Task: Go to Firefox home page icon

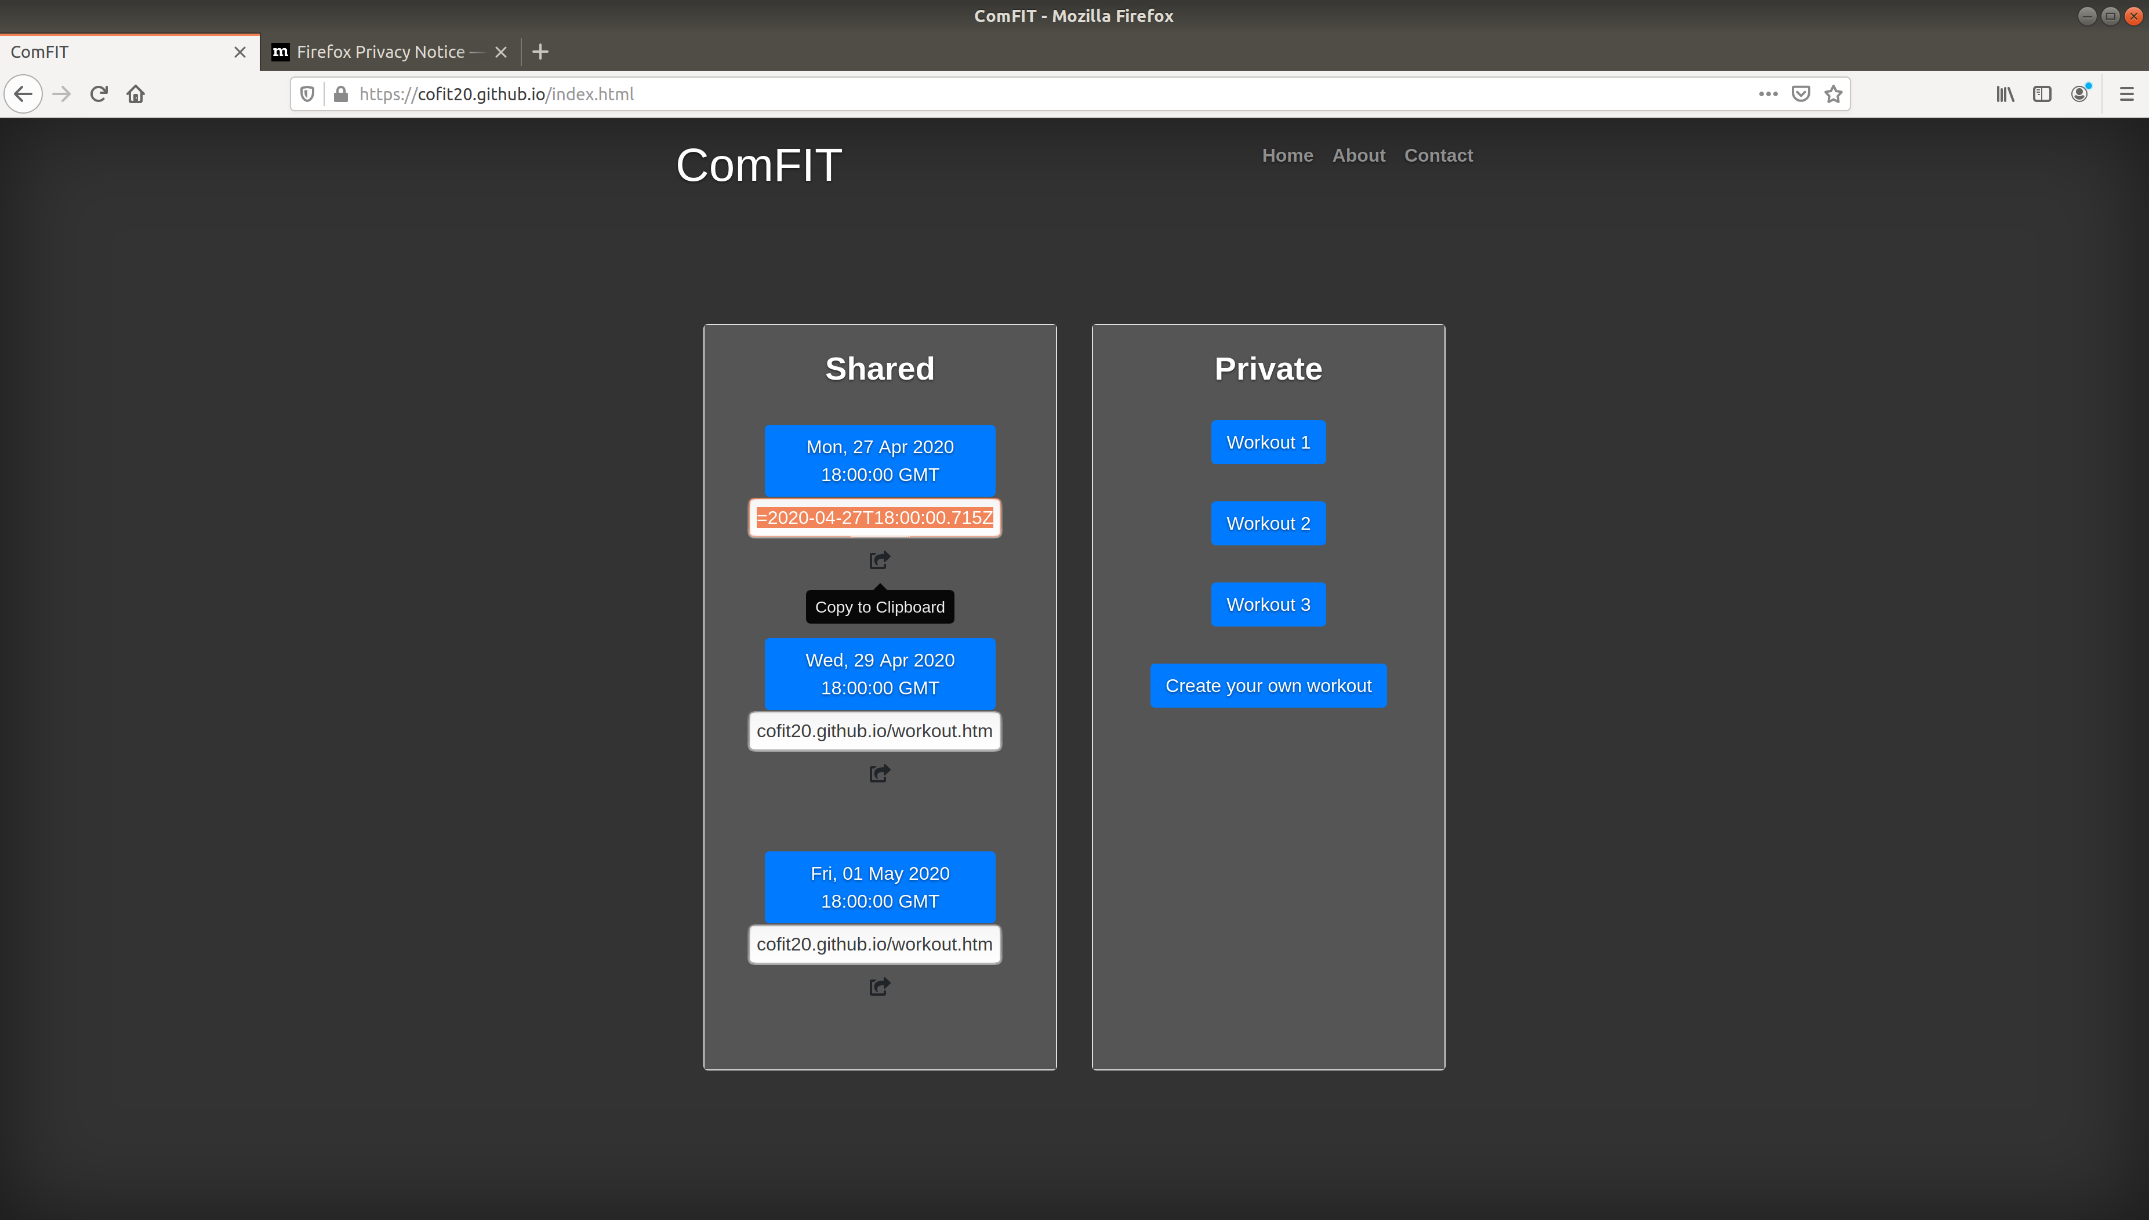Action: coord(136,94)
